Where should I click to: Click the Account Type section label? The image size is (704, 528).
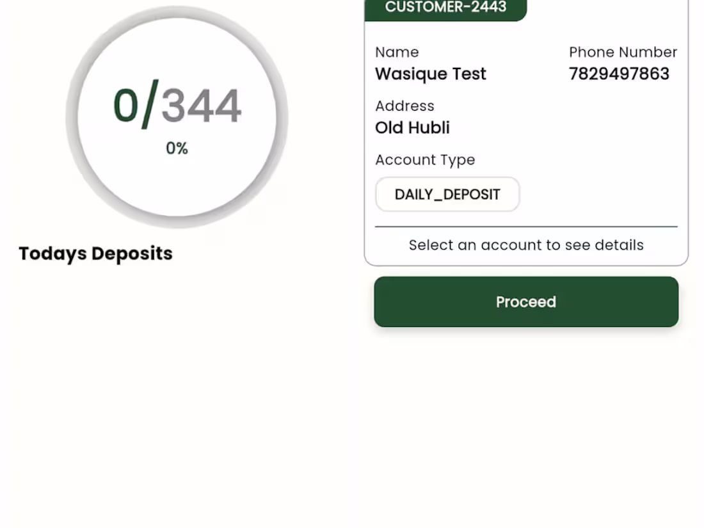coord(425,159)
